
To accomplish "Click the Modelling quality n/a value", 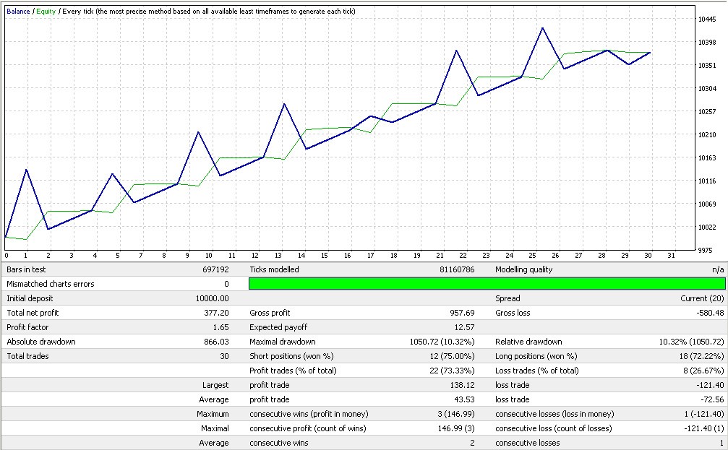I will tap(719, 269).
